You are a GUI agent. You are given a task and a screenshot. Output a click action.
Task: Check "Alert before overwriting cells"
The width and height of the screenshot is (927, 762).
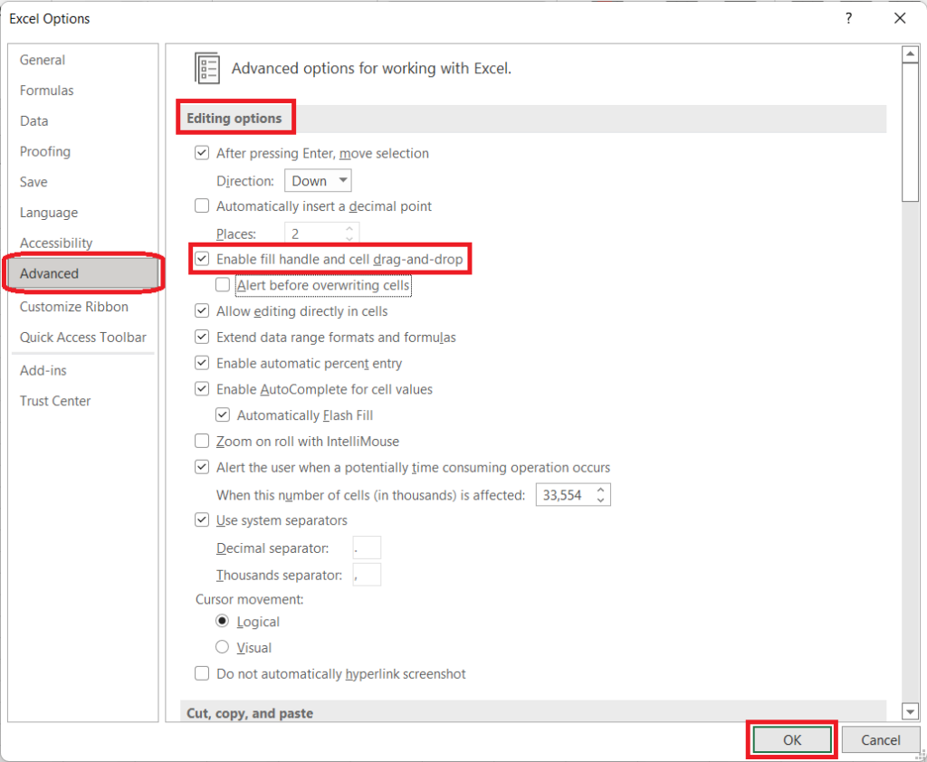coord(222,284)
